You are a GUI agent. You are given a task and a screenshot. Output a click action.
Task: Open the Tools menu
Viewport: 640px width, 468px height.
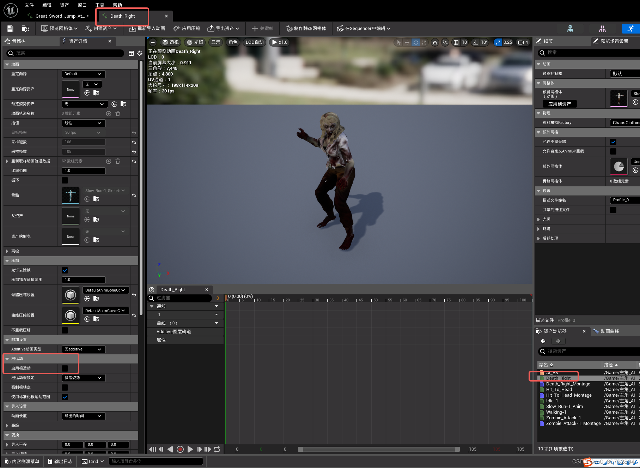tap(100, 5)
